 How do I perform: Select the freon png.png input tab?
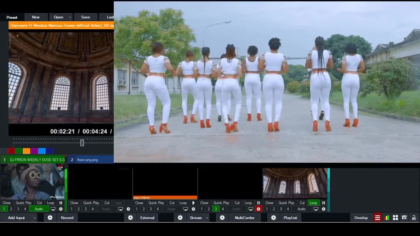pyautogui.click(x=91, y=160)
